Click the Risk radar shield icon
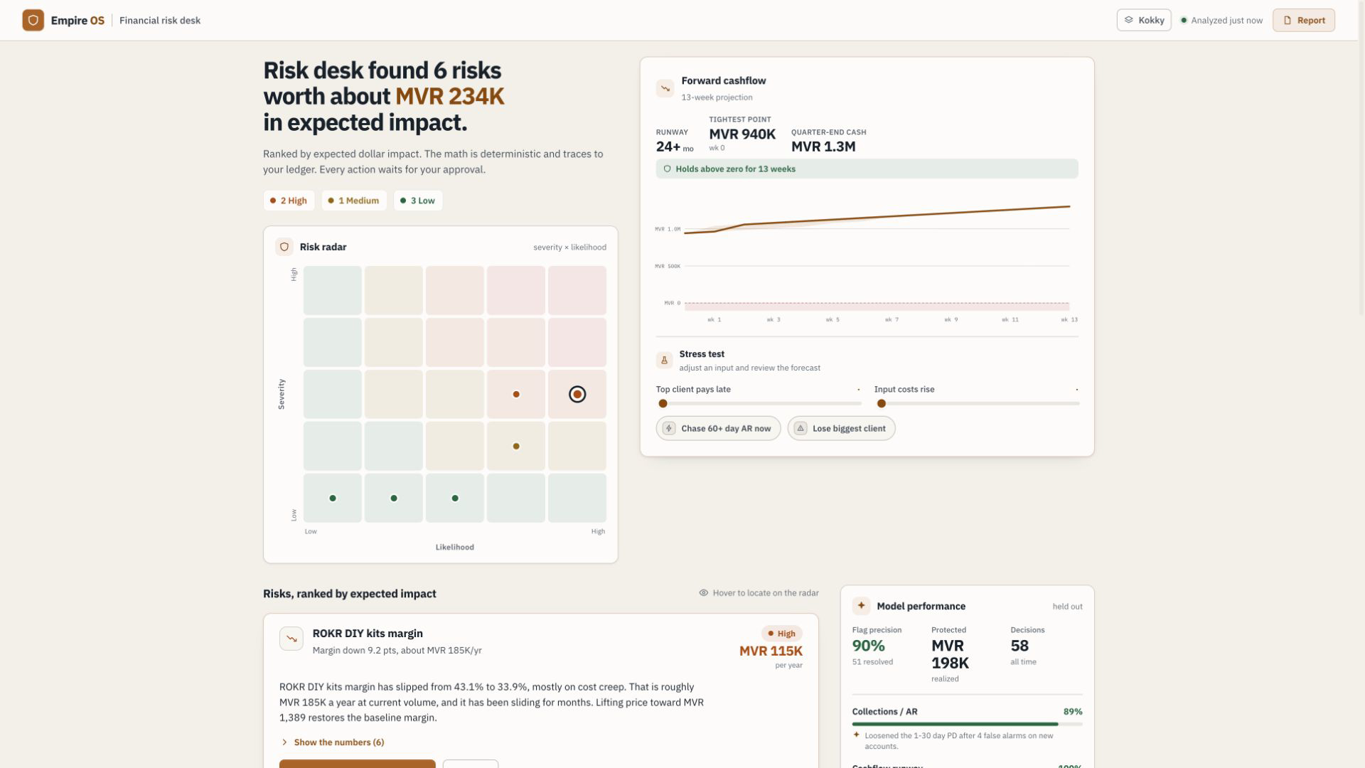Image resolution: width=1365 pixels, height=768 pixels. coord(284,247)
